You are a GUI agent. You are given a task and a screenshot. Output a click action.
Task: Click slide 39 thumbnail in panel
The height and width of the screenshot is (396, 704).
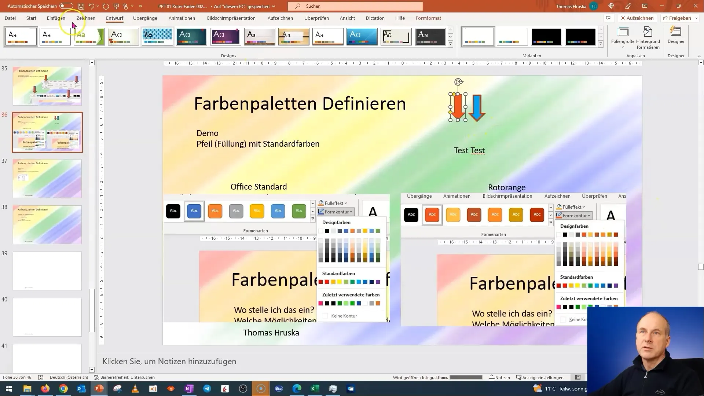[x=47, y=271]
